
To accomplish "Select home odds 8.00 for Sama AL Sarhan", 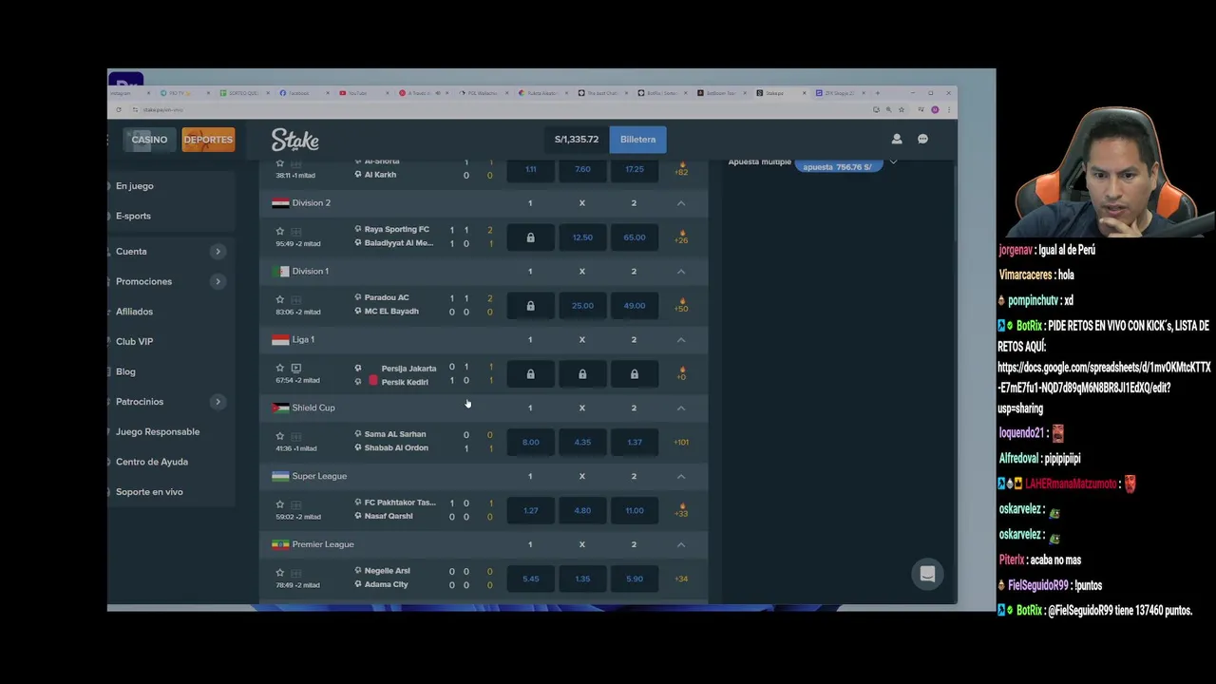I will pos(530,443).
